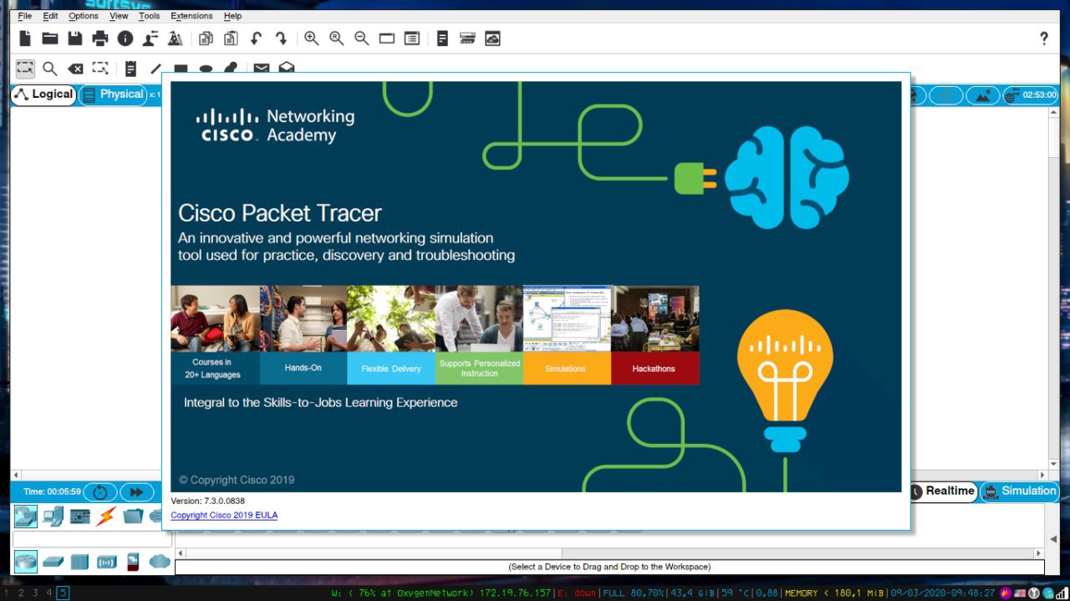Image resolution: width=1070 pixels, height=601 pixels.
Task: Choose the Place Note tool
Action: tap(130, 69)
